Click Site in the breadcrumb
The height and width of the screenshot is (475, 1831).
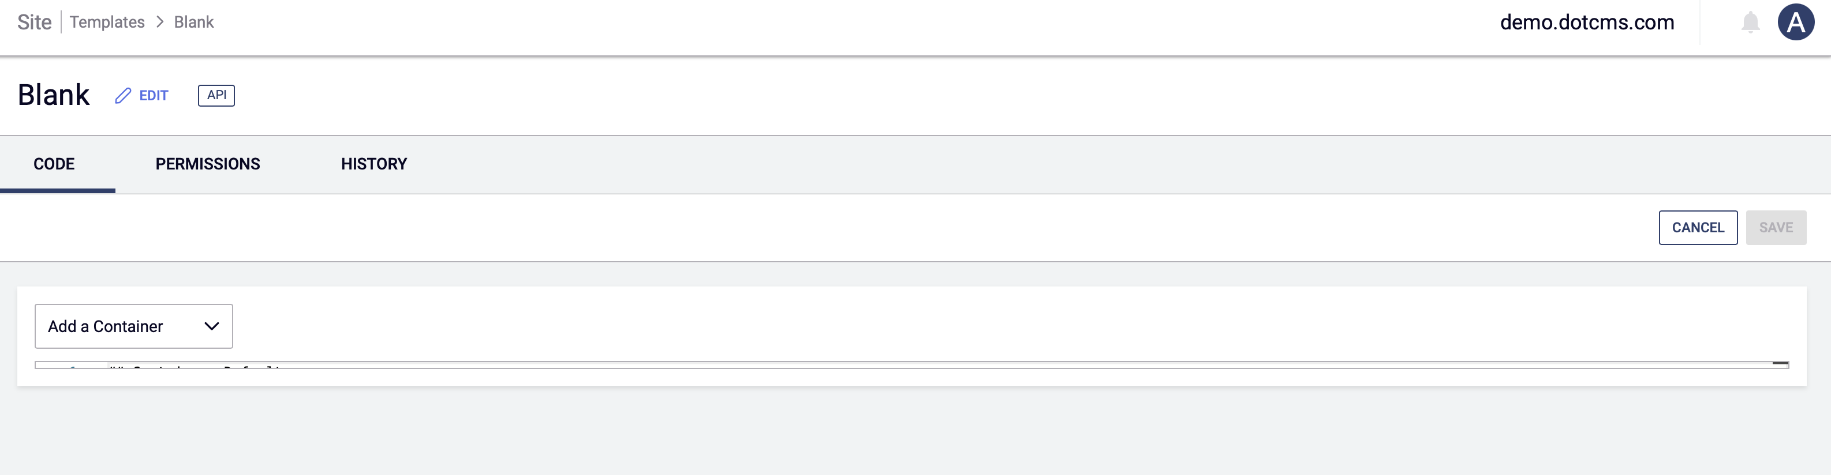pyautogui.click(x=33, y=22)
